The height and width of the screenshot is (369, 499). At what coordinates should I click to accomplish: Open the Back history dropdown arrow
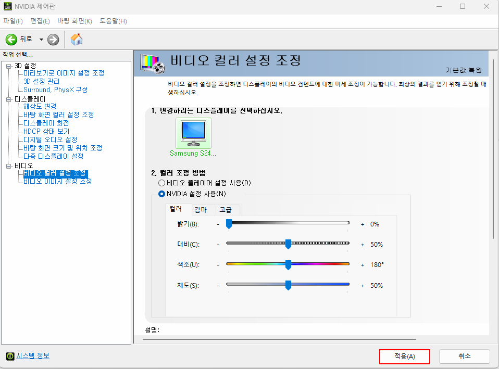[41, 40]
